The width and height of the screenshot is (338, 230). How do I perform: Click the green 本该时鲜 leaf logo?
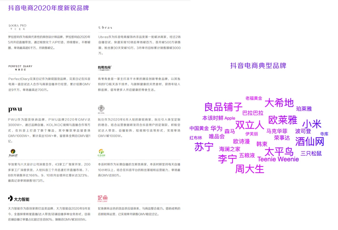101,153
